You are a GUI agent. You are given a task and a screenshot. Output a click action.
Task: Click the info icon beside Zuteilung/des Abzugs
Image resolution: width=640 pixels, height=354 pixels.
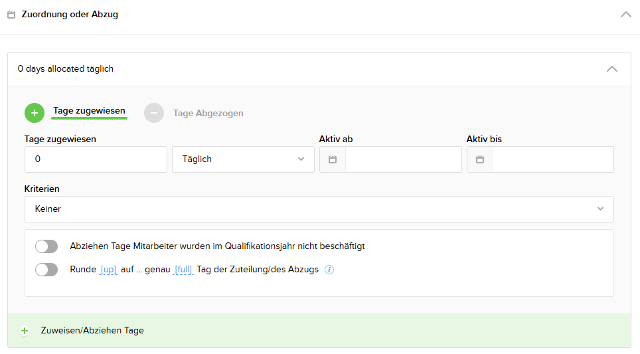(x=329, y=270)
